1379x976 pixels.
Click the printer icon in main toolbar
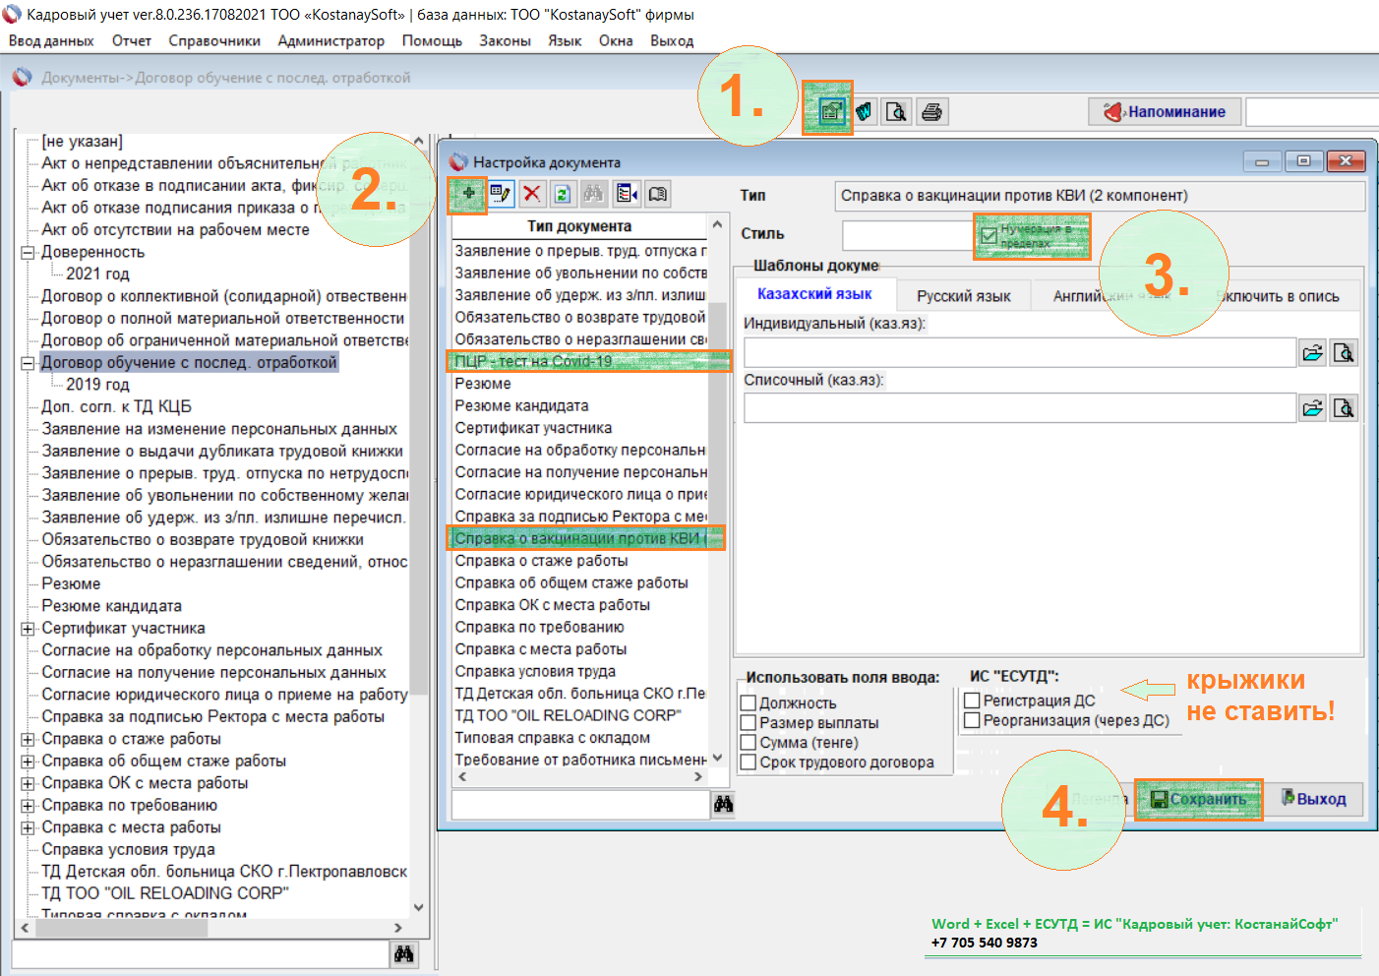pyautogui.click(x=931, y=111)
